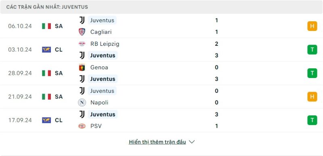Click Champions League icon for the 03.10.24 match
This screenshot has width=323, height=156.
click(x=46, y=50)
